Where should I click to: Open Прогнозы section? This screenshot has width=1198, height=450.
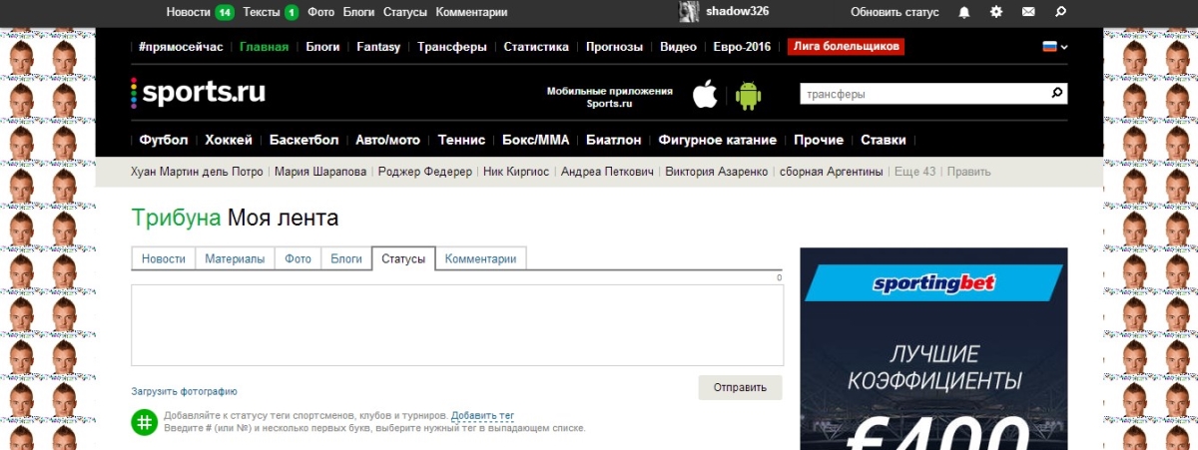(x=615, y=47)
